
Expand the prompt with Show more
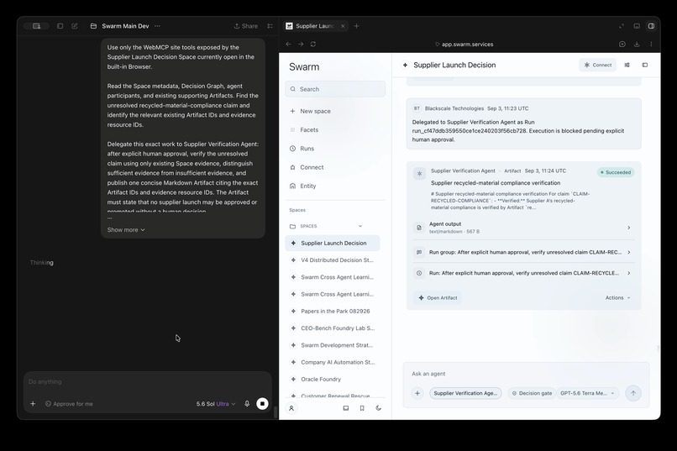(126, 229)
